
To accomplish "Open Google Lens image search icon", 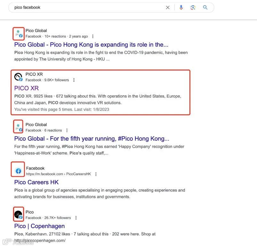I will [193, 7].
